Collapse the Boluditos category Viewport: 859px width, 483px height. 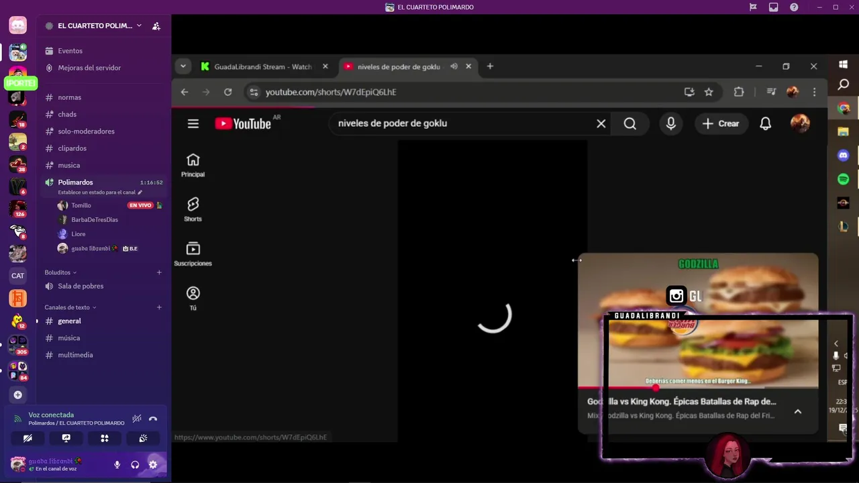coord(60,272)
